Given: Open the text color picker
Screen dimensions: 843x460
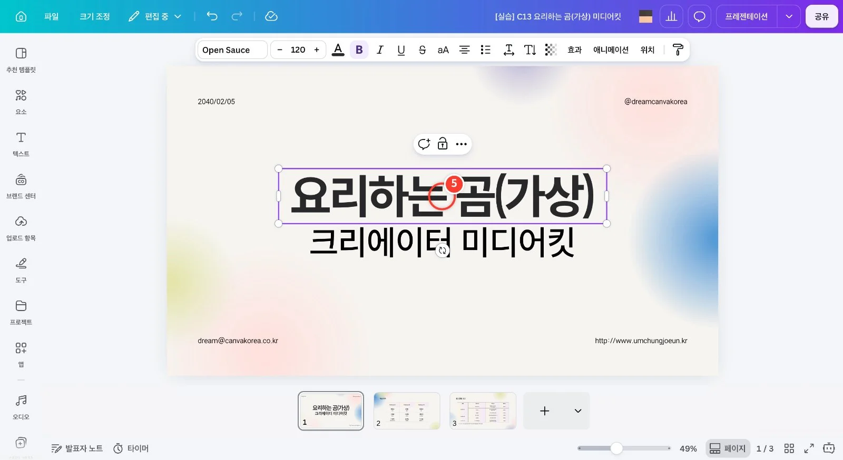Looking at the screenshot, I should 338,49.
